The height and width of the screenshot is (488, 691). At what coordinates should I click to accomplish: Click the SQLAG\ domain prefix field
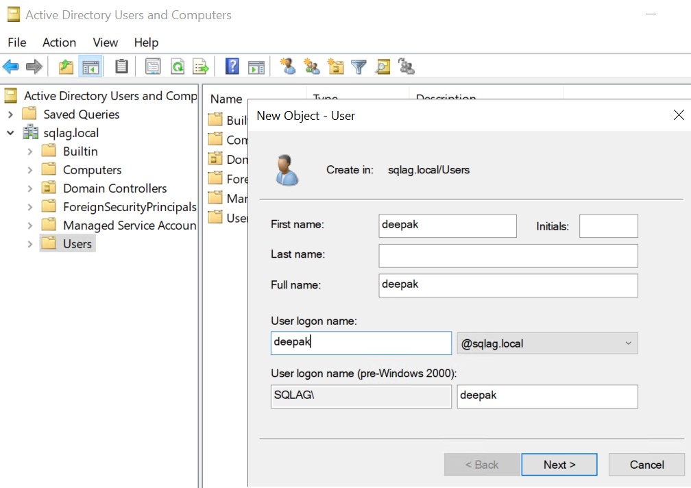click(361, 396)
